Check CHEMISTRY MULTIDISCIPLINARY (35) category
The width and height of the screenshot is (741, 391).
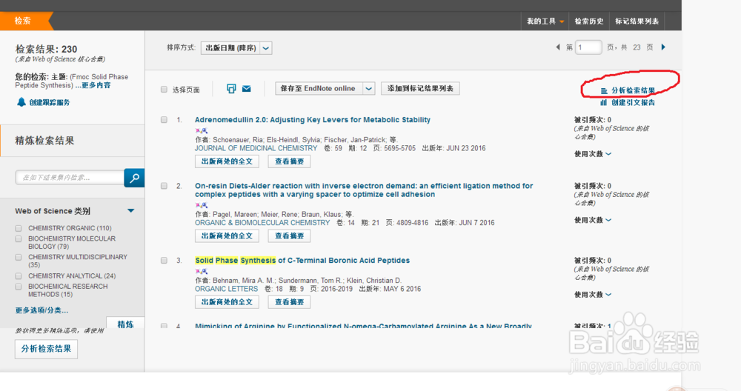click(19, 258)
